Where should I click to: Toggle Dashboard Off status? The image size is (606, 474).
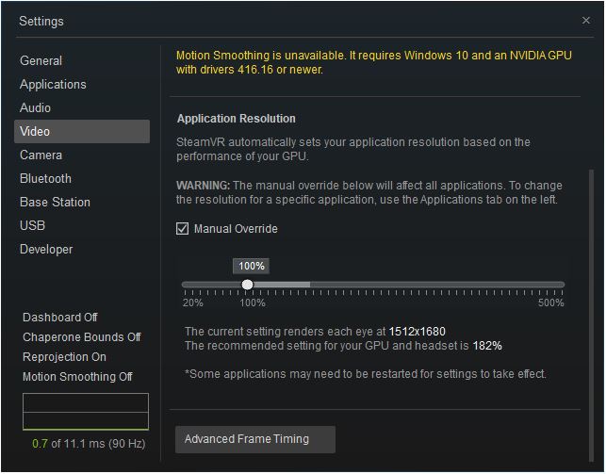(60, 318)
